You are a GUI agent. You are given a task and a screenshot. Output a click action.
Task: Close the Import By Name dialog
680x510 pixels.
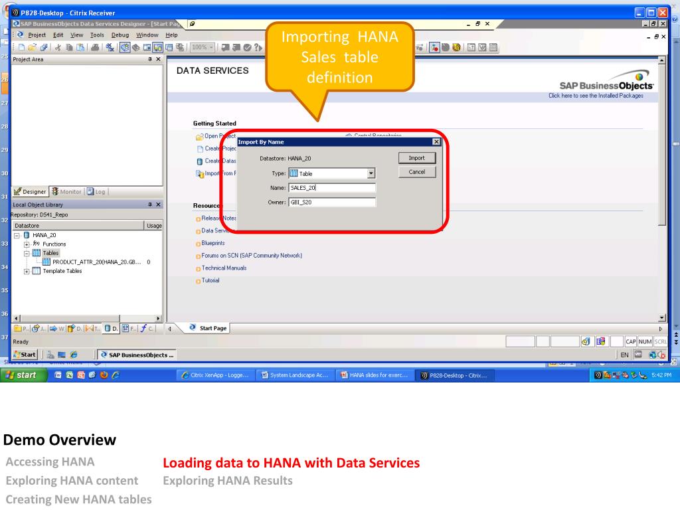[436, 142]
